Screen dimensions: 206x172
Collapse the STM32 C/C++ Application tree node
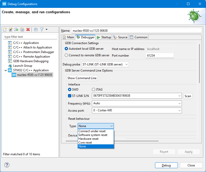(x=6, y=70)
